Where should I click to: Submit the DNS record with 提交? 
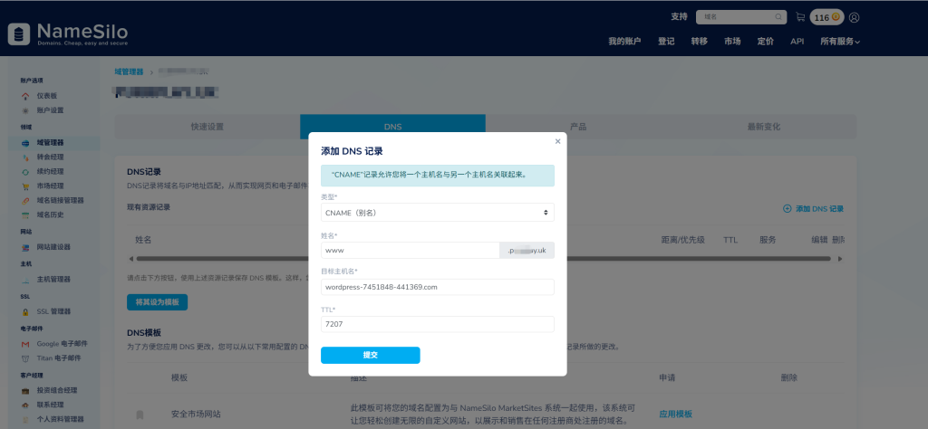[x=371, y=355]
